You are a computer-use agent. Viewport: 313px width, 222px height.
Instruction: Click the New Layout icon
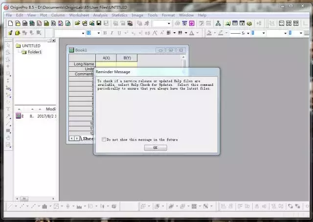61,23
